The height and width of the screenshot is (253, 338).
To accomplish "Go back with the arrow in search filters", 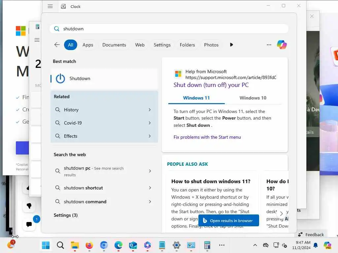I will click(57, 45).
